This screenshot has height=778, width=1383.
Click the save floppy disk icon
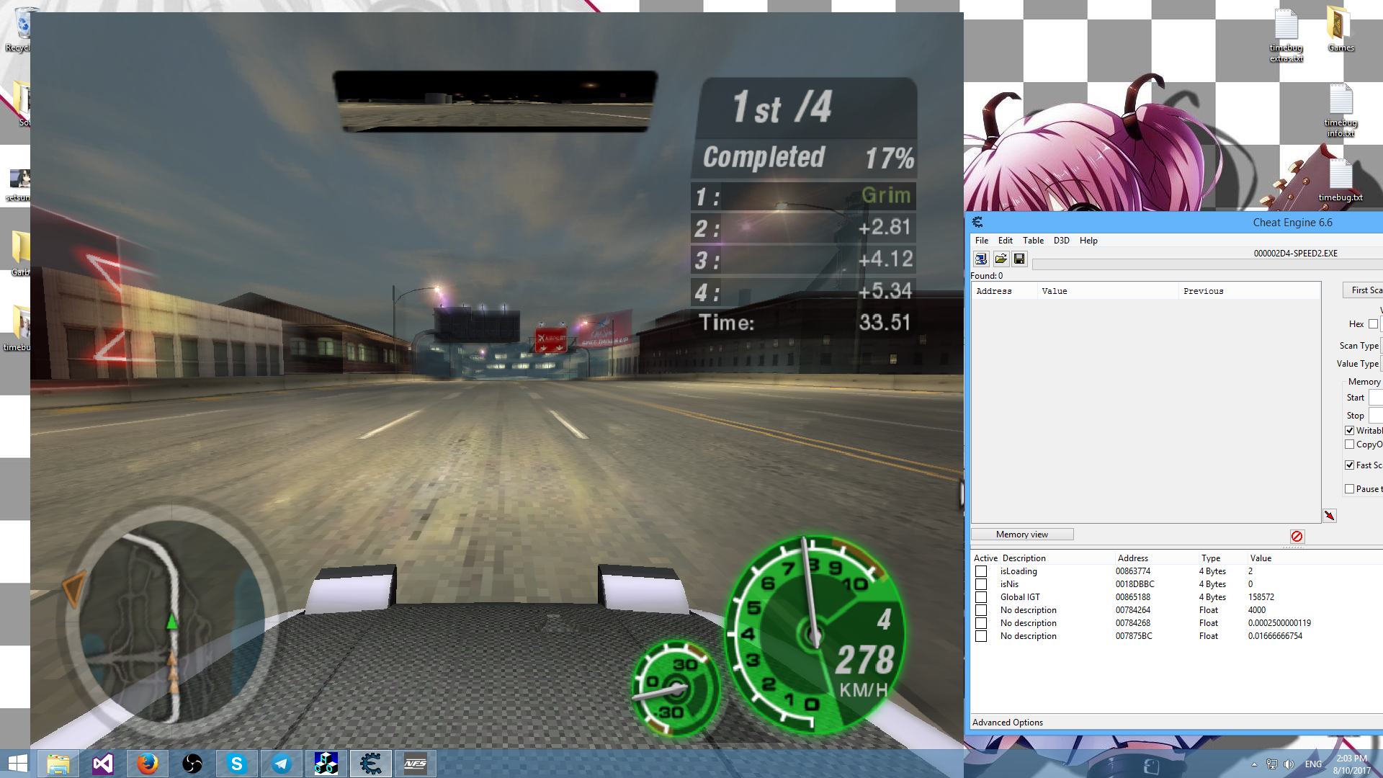click(1019, 259)
